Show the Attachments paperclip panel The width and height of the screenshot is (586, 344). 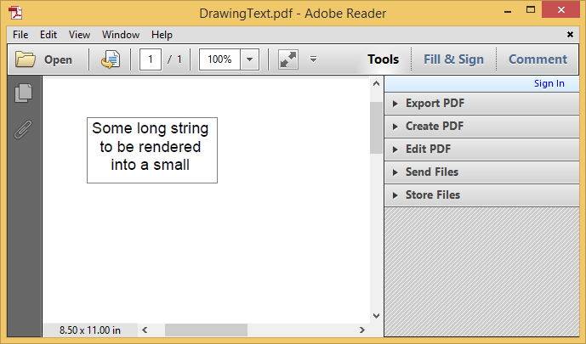point(23,130)
